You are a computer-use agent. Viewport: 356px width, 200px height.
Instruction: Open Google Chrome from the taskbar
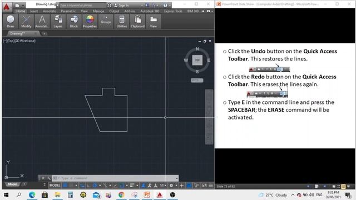pos(121,195)
